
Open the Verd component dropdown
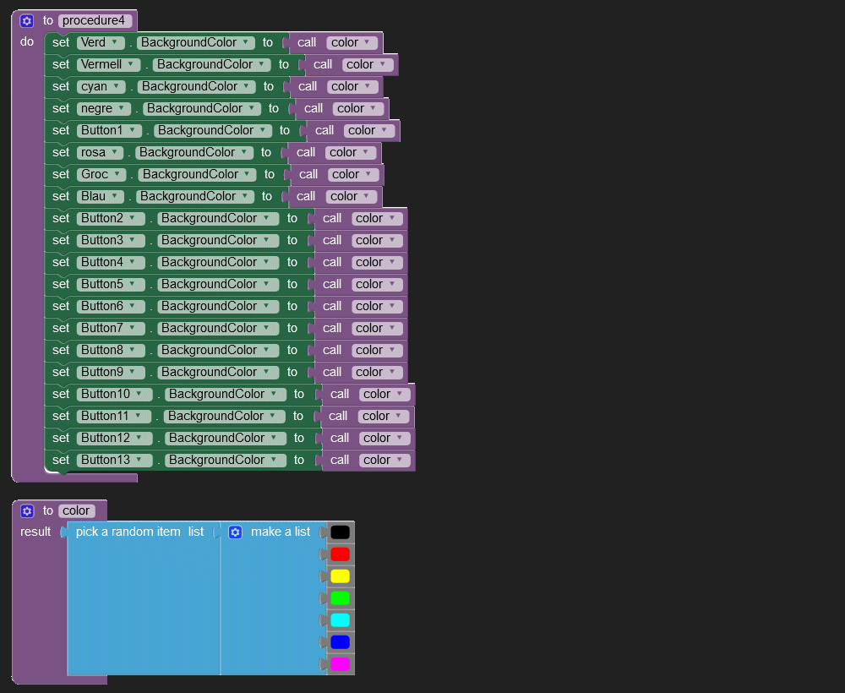tap(113, 42)
